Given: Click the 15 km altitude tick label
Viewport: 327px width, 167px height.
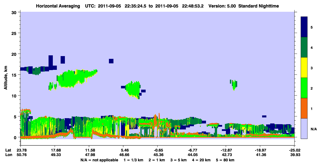Looking at the screenshot, I should 14,75.
